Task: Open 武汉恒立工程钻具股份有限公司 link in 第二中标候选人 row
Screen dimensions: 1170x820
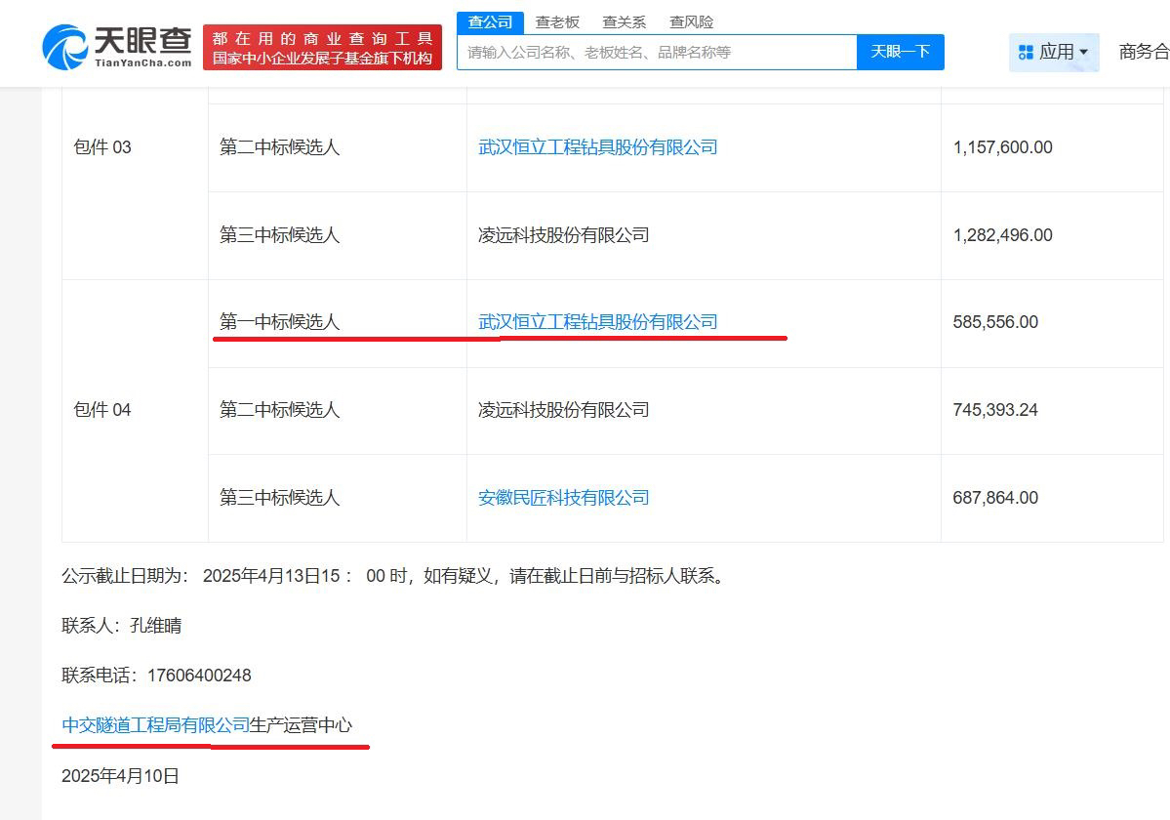Action: tap(597, 147)
